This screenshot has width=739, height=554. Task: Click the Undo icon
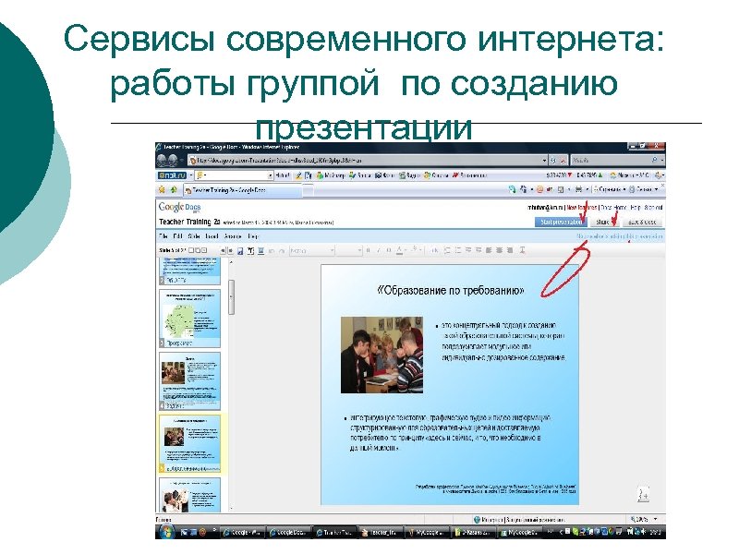pyautogui.click(x=271, y=248)
